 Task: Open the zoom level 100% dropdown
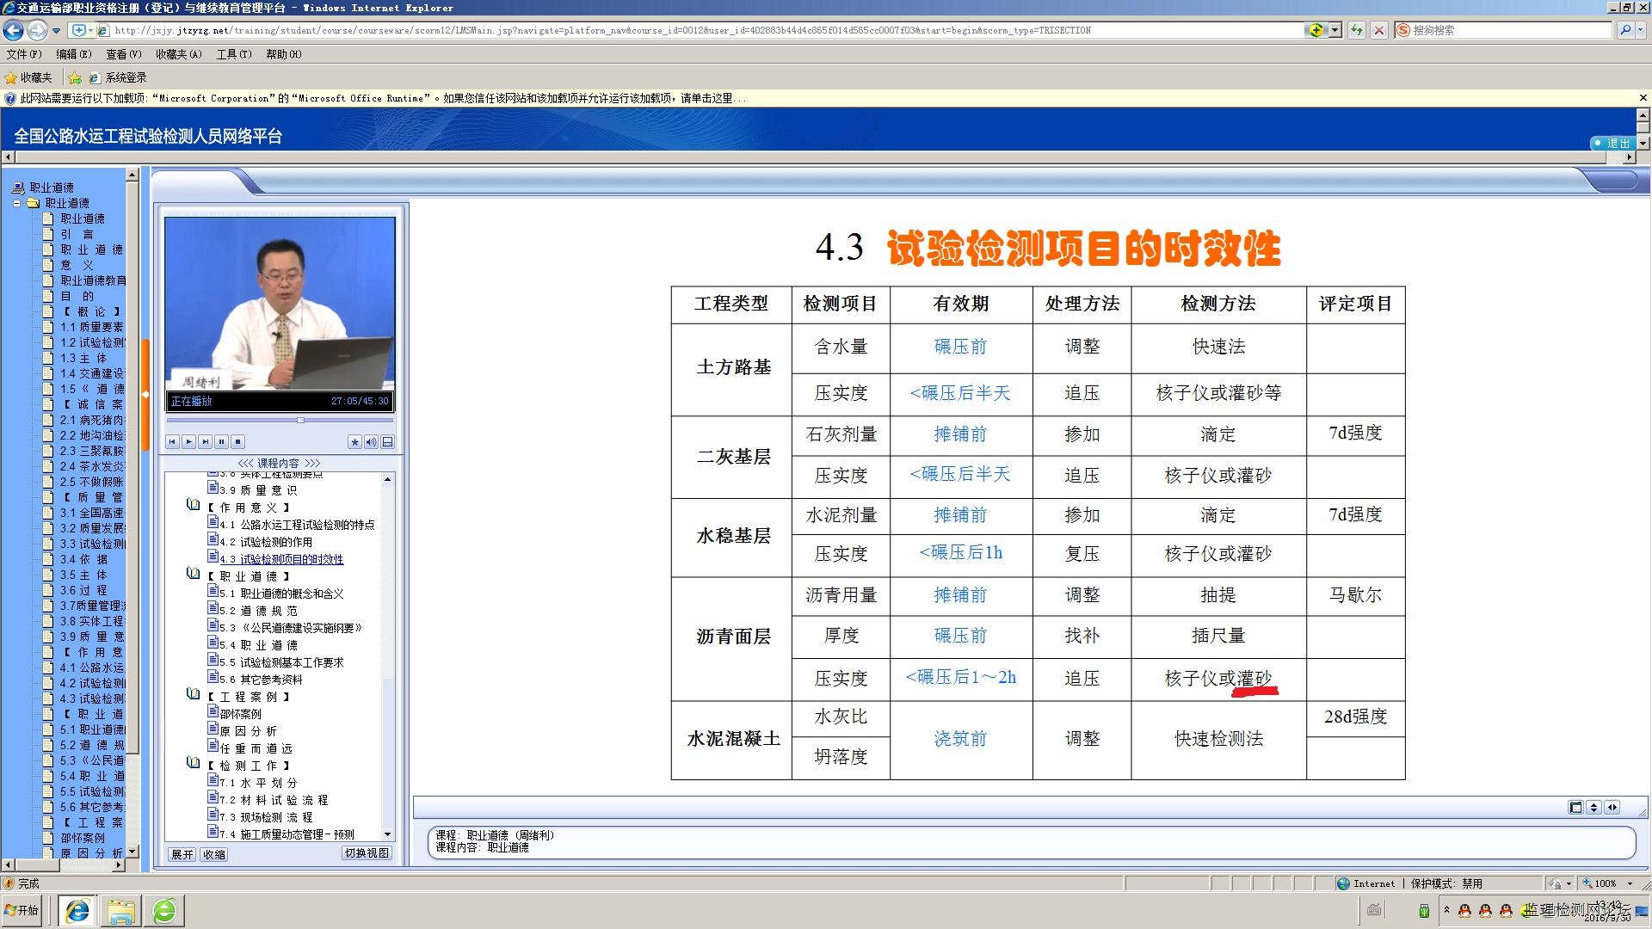click(1630, 883)
